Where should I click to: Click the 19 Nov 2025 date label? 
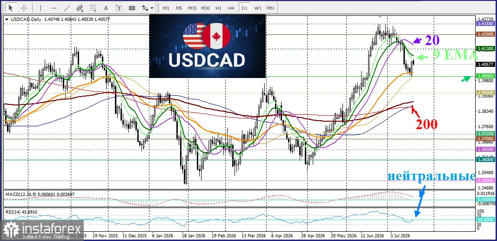tap(105, 236)
